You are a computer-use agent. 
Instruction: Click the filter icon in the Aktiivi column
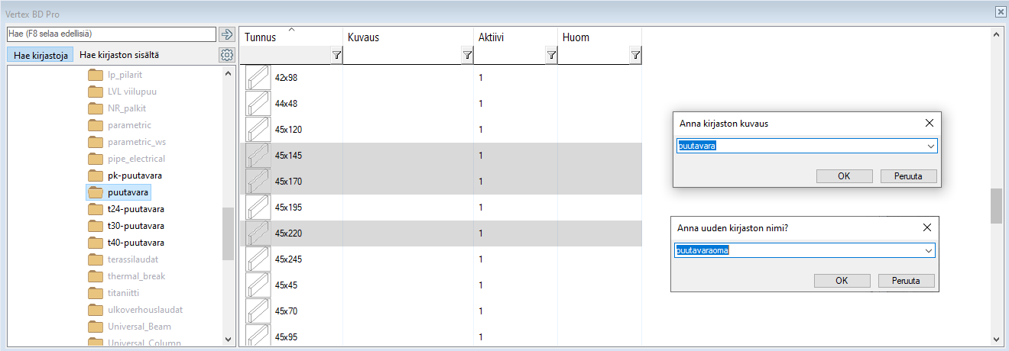tap(551, 55)
